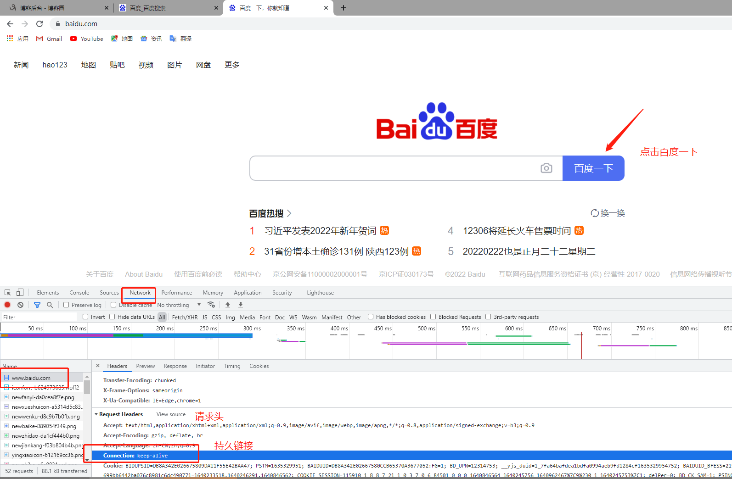Activate the DevTools inspect element picker
This screenshot has height=479, width=732.
[x=8, y=293]
